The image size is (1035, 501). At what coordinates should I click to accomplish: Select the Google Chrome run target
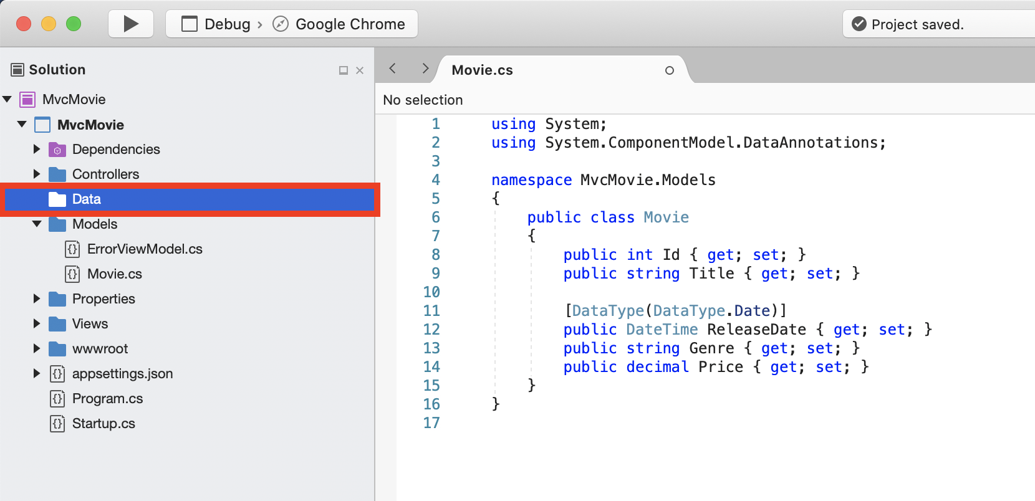340,24
